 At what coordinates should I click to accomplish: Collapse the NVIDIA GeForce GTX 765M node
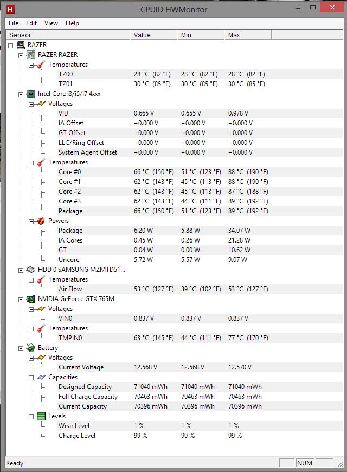pos(21,299)
